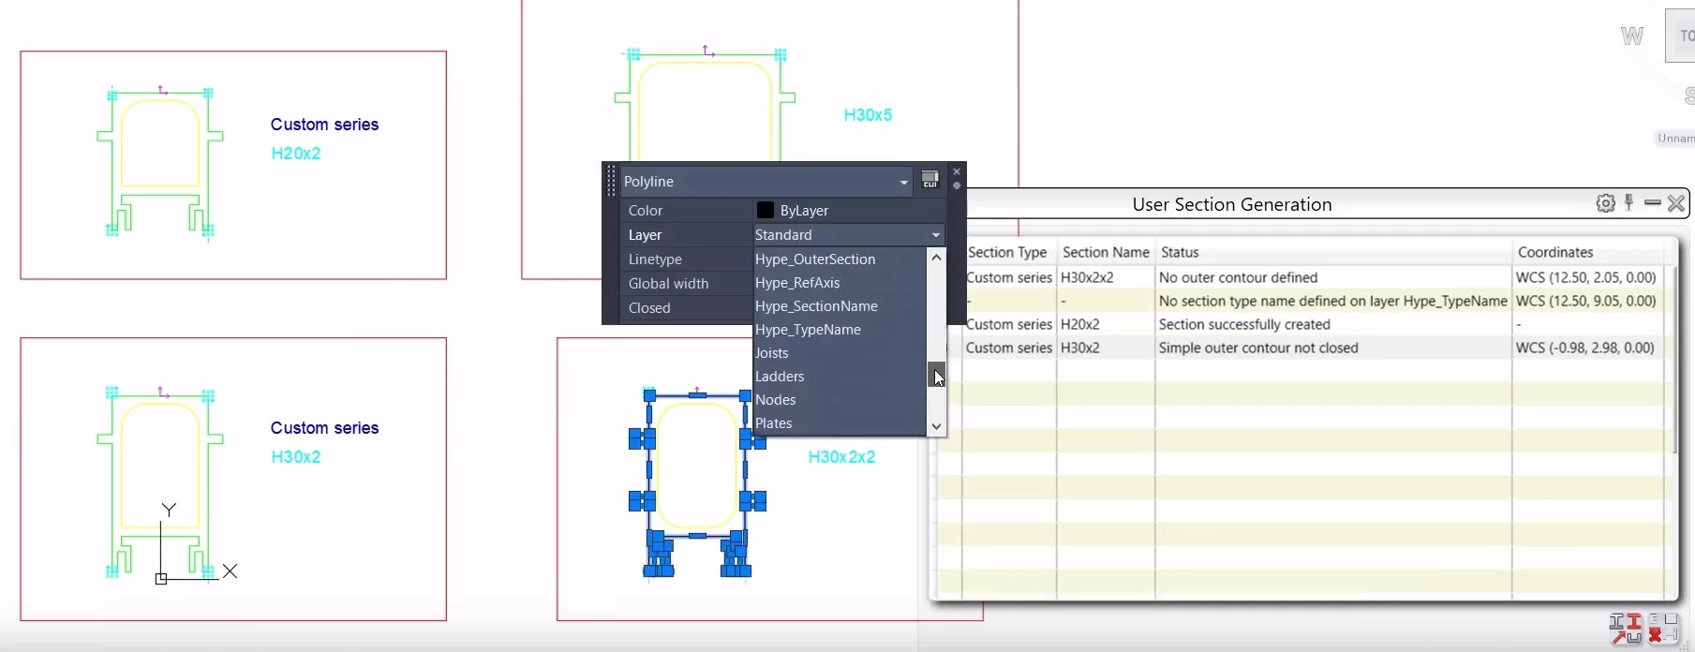Pick the Ladders layer option
The width and height of the screenshot is (1695, 652).
pos(780,377)
